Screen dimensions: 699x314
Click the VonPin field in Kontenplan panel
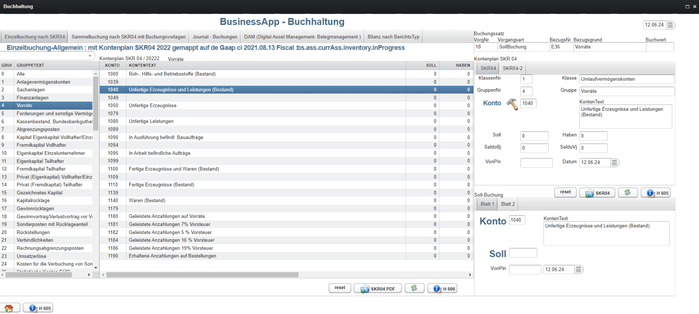pos(536,163)
